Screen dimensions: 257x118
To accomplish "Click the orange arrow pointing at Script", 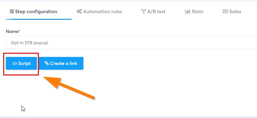I will click(x=69, y=88).
